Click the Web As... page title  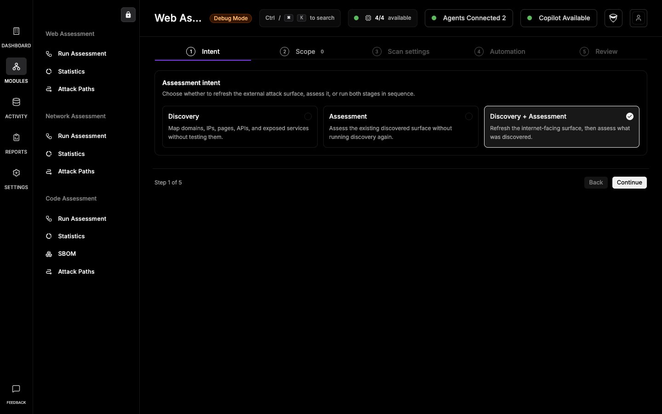pos(178,18)
